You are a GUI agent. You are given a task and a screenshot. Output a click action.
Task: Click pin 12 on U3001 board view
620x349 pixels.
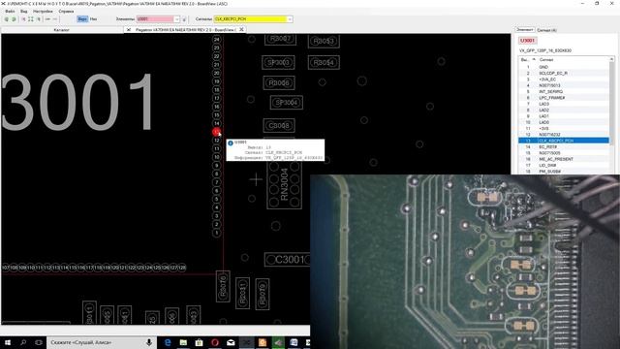pyautogui.click(x=216, y=140)
